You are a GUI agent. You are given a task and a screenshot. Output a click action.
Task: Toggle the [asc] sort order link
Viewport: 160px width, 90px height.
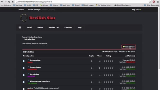click(133, 56)
